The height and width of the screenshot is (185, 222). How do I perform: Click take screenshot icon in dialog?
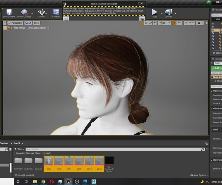[142, 18]
